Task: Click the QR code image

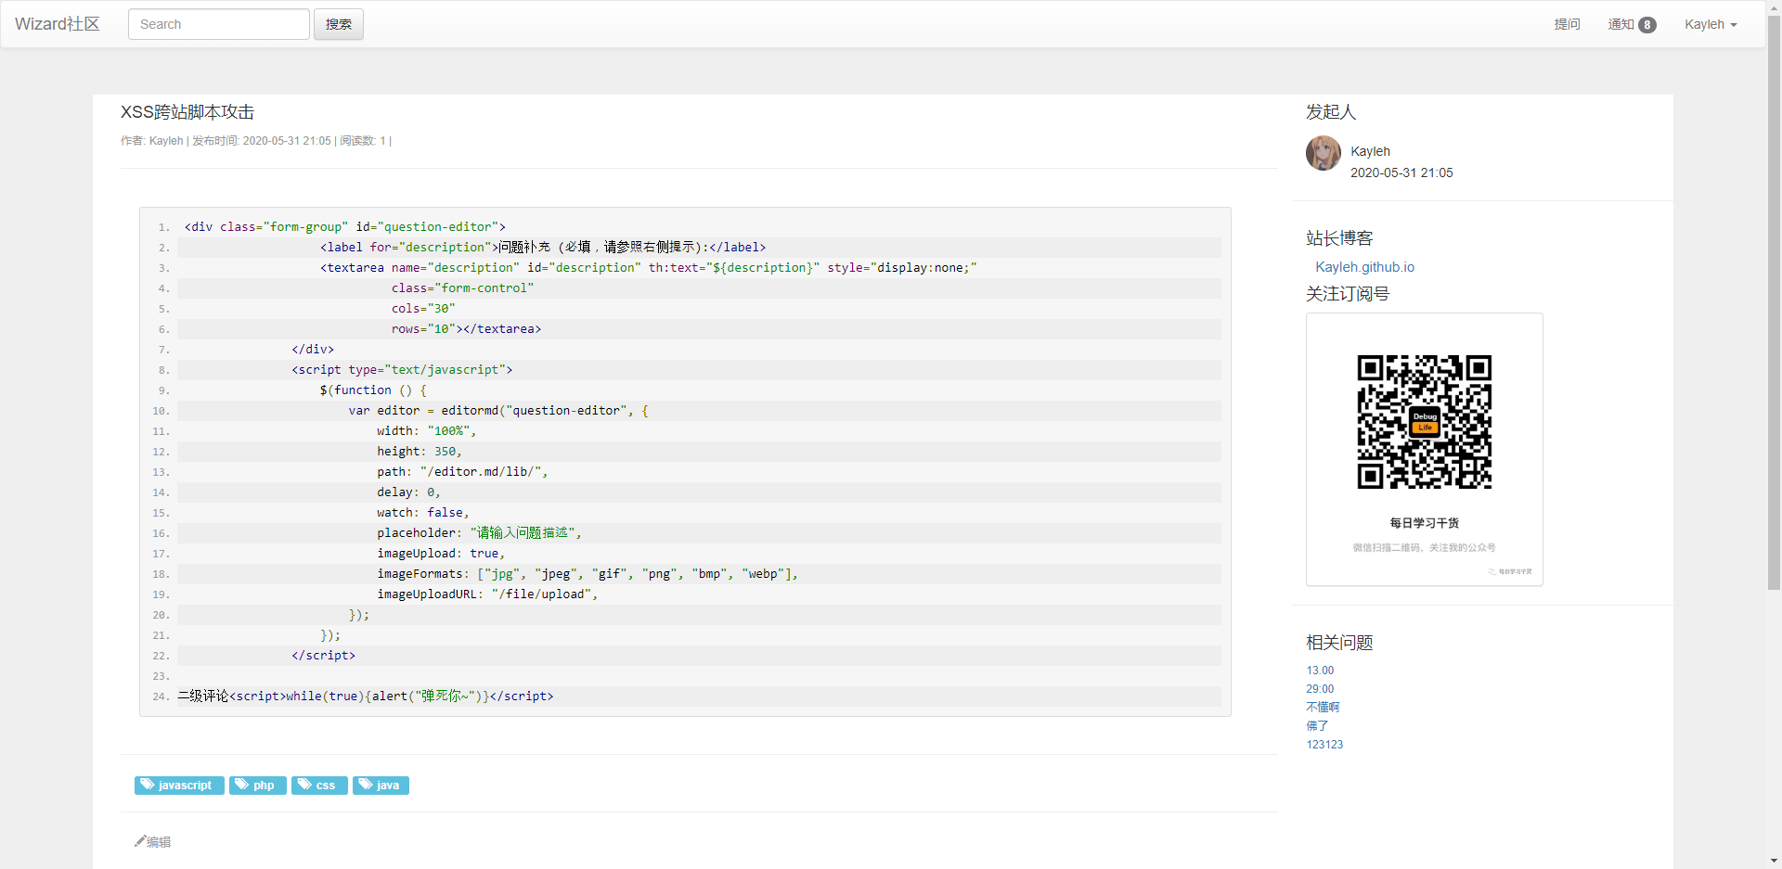Action: pyautogui.click(x=1425, y=422)
